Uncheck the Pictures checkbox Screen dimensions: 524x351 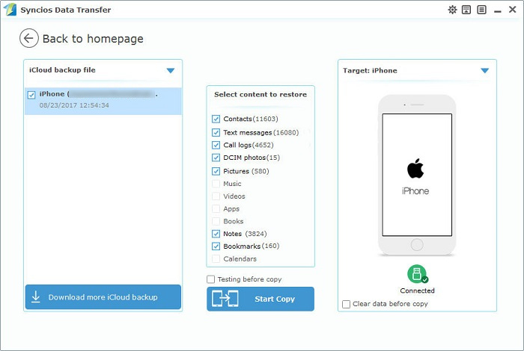point(216,171)
